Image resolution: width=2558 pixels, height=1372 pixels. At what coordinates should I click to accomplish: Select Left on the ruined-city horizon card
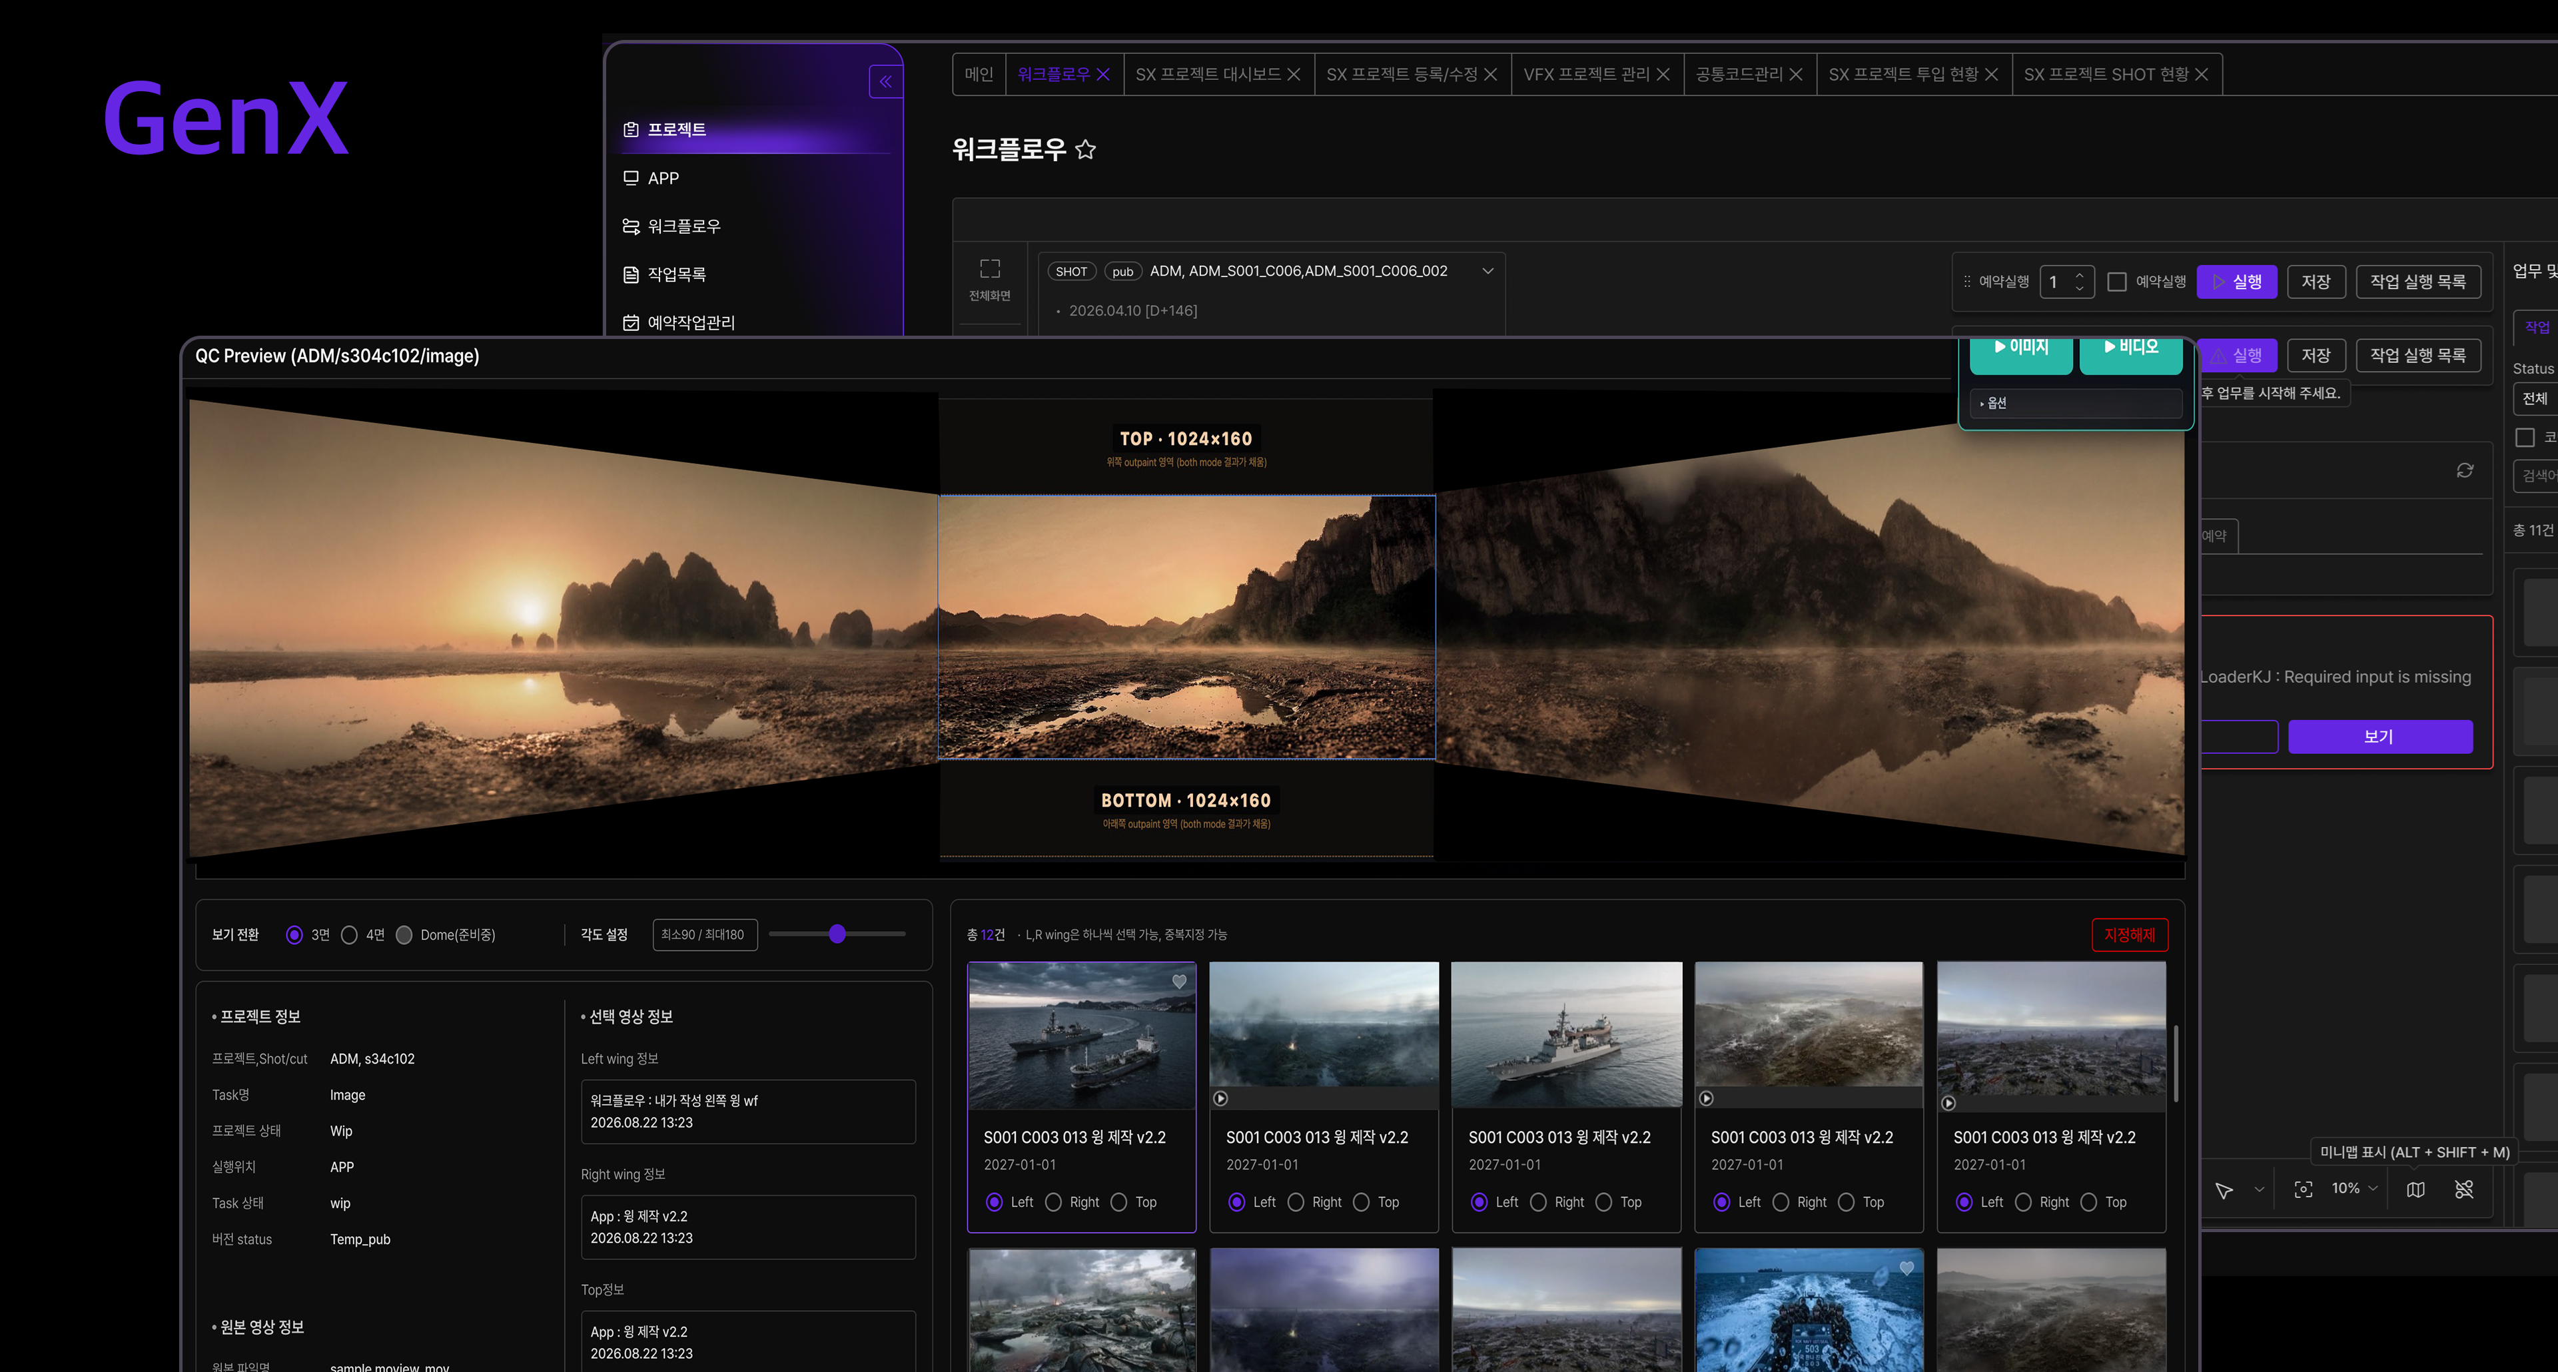1964,1202
